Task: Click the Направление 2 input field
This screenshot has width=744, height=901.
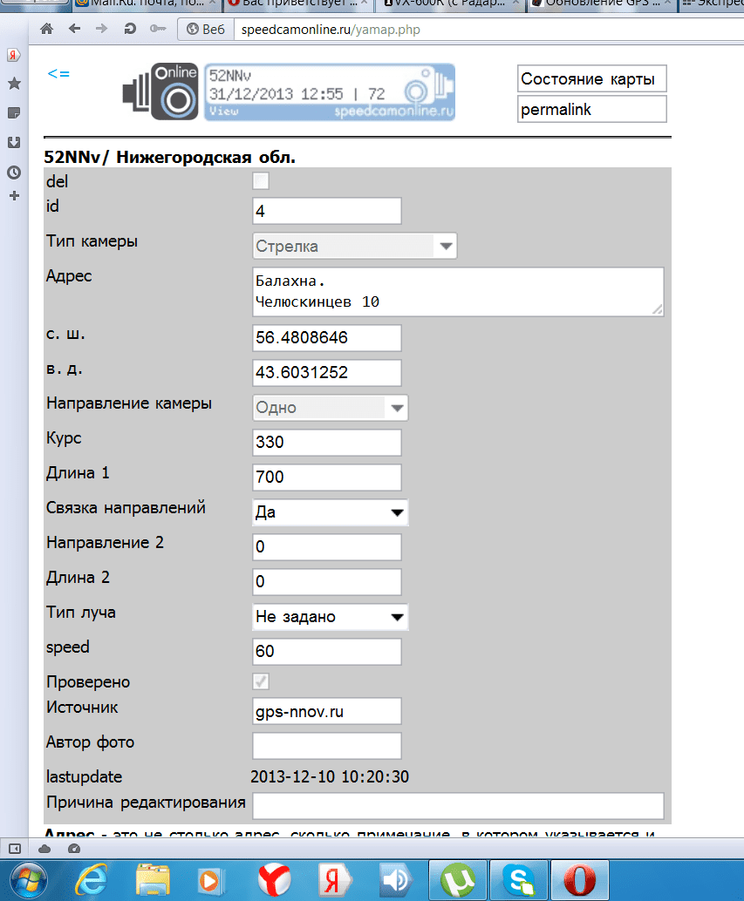Action: 326,546
